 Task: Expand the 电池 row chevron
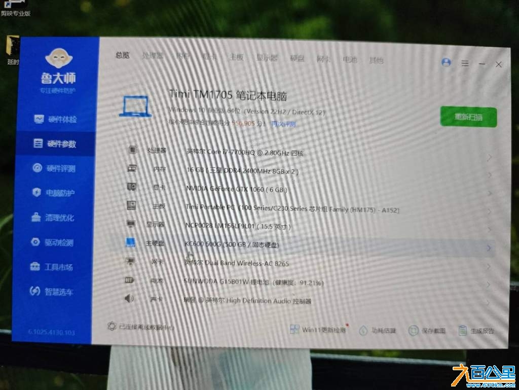[x=489, y=285]
